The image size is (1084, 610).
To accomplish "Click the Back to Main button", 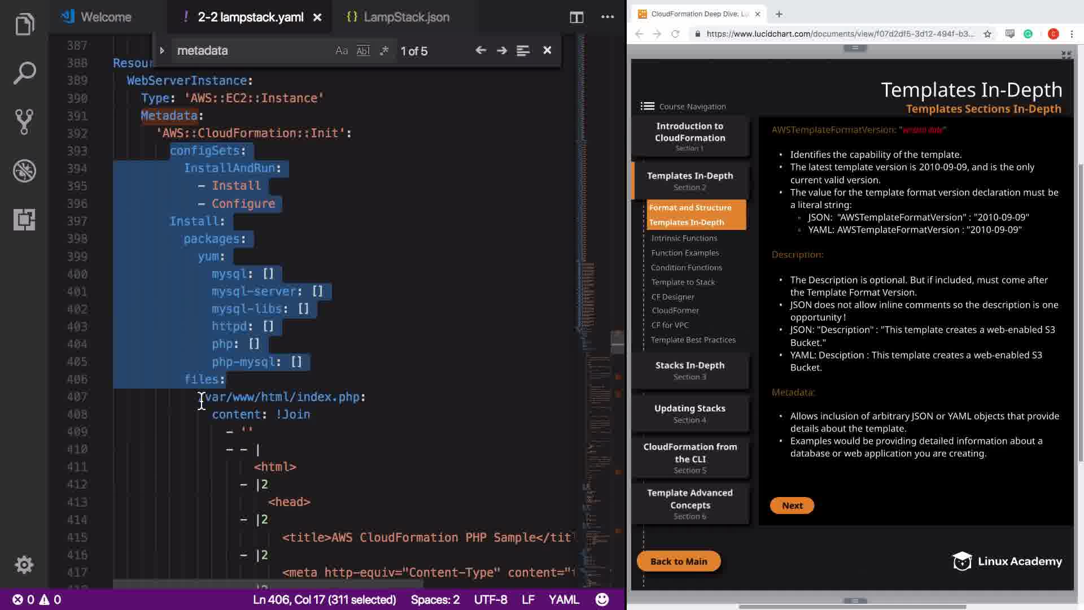I will (678, 561).
